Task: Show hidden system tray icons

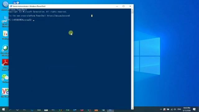Action: [x=161, y=109]
